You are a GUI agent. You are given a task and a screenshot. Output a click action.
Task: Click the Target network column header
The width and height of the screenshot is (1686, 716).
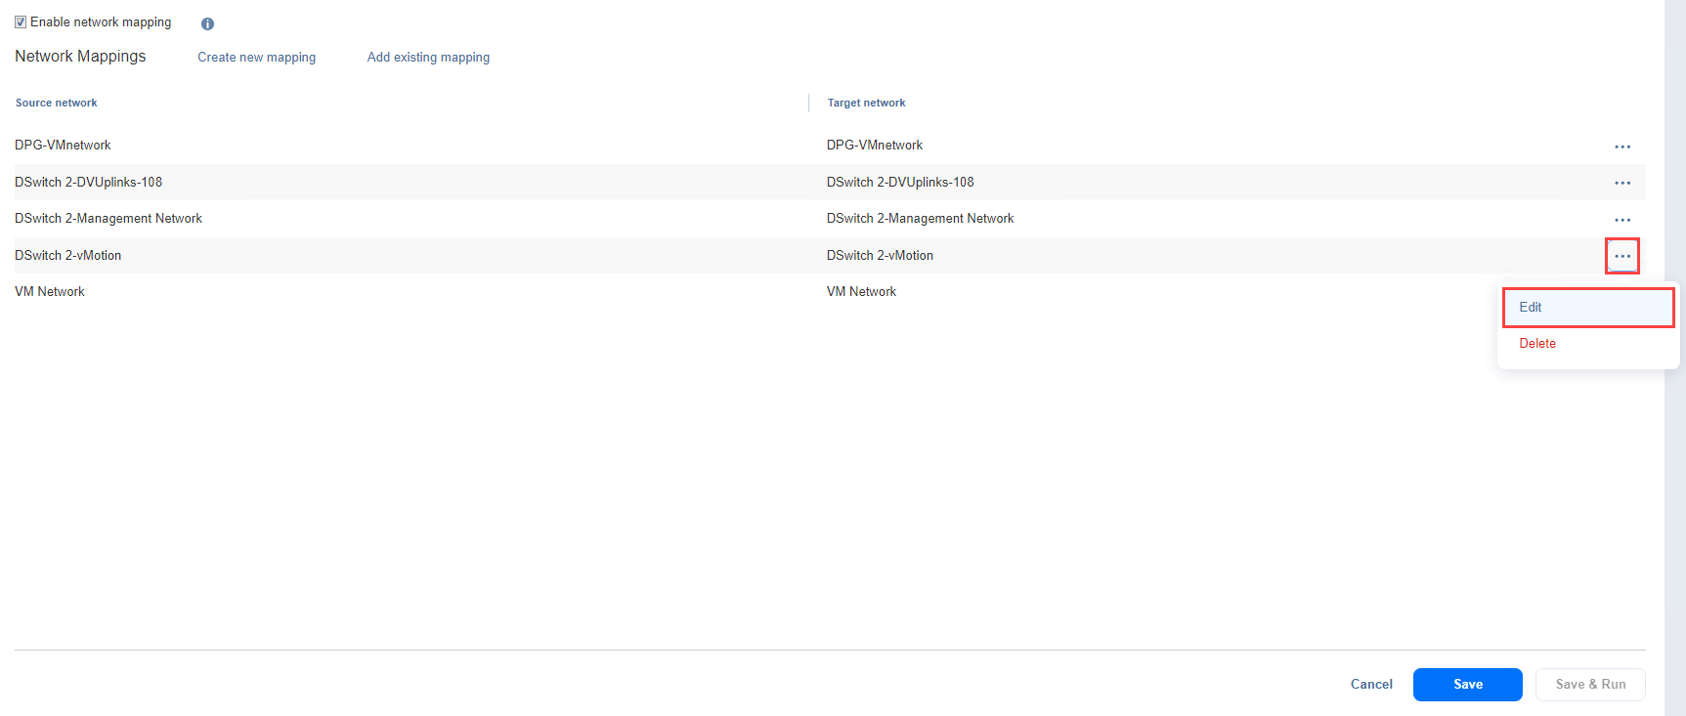[x=866, y=104]
